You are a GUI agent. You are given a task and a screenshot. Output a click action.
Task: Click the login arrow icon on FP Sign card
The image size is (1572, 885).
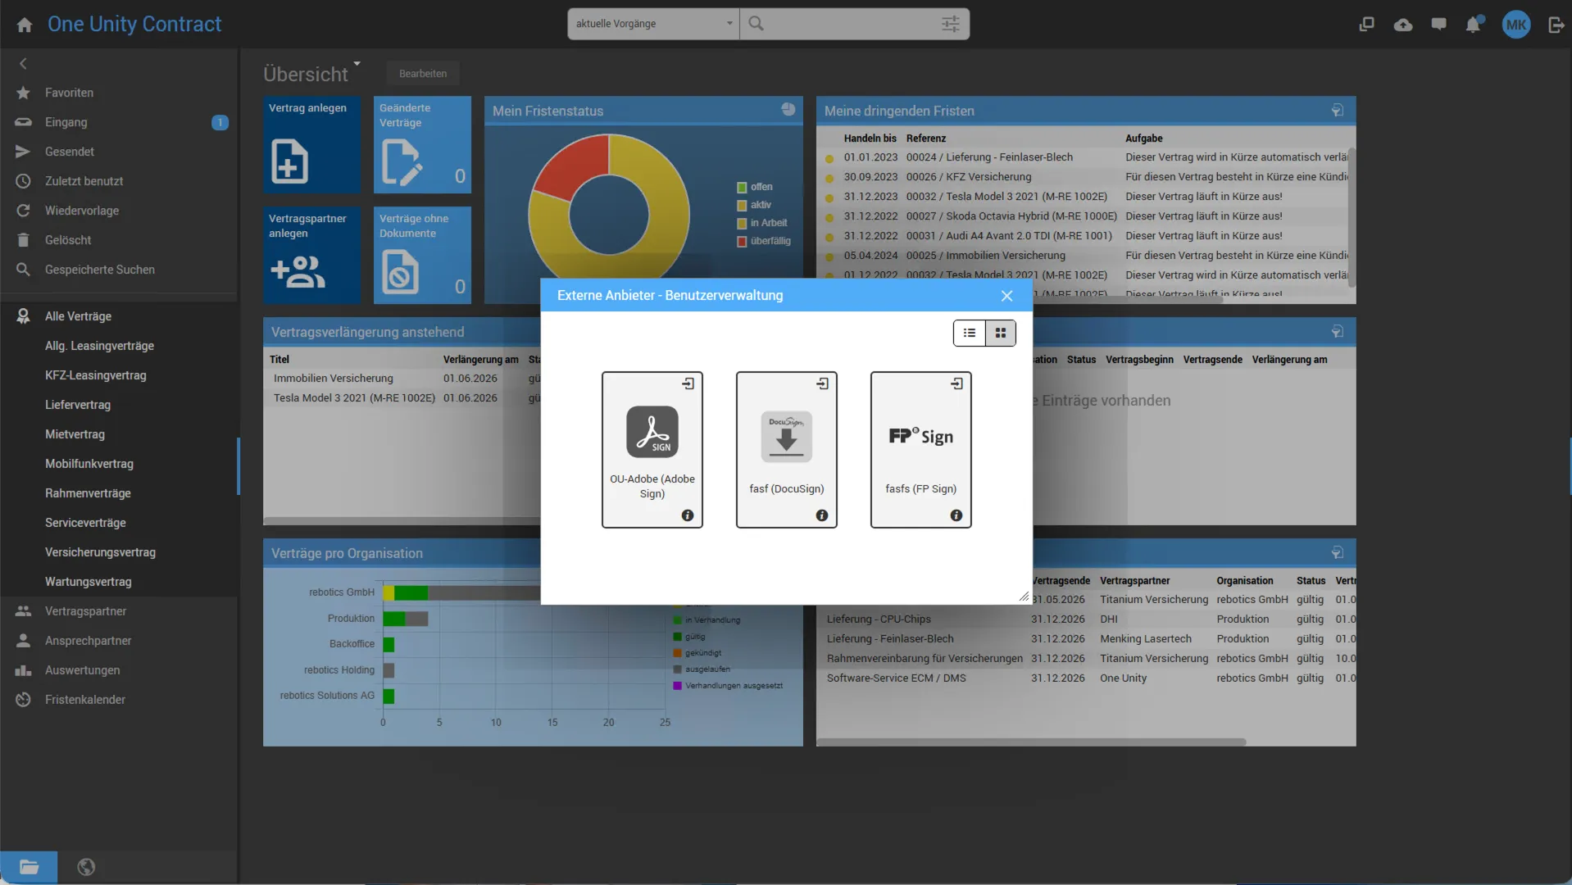pos(957,383)
